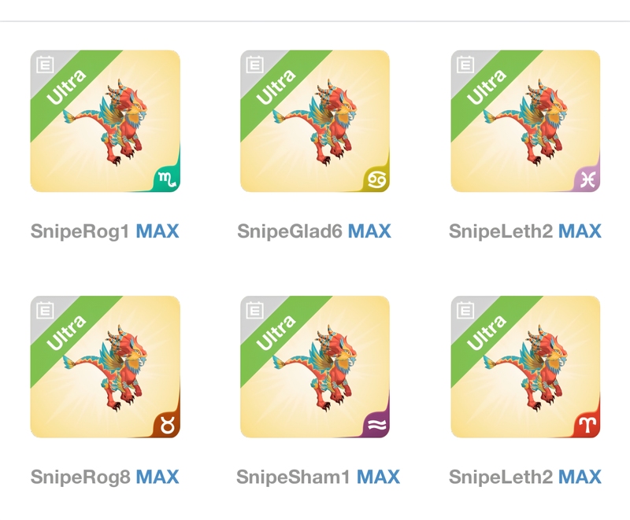Click the SnipeRog1 name link
This screenshot has height=520, width=630.
pyautogui.click(x=80, y=231)
